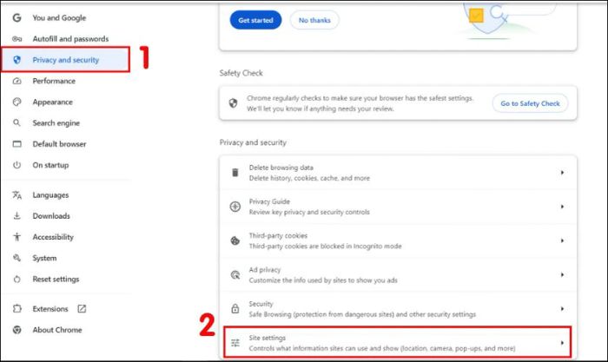Open Search engine settings
Viewport: 608px width, 362px height.
[x=56, y=123]
